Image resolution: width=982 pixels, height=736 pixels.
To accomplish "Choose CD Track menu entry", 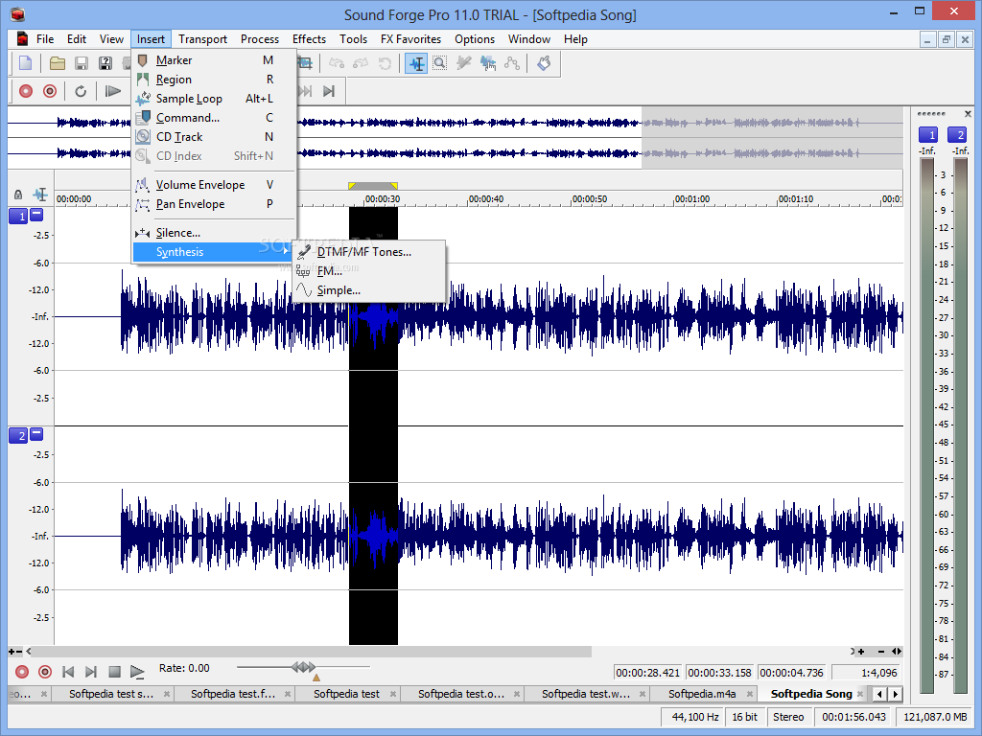I will 214,136.
